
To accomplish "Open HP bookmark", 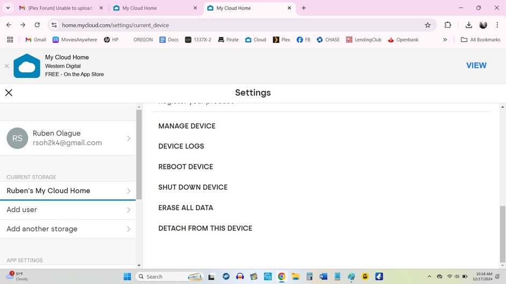I will 111,40.
